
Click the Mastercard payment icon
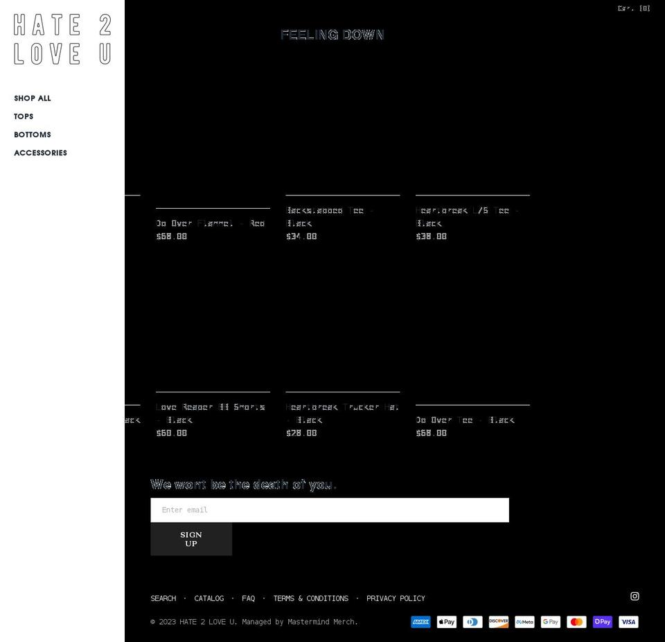(576, 622)
